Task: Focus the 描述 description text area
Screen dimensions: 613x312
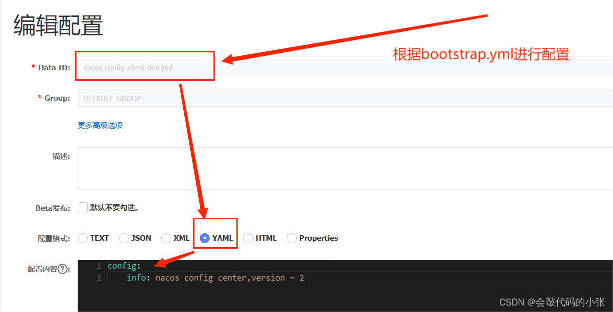Action: [345, 168]
